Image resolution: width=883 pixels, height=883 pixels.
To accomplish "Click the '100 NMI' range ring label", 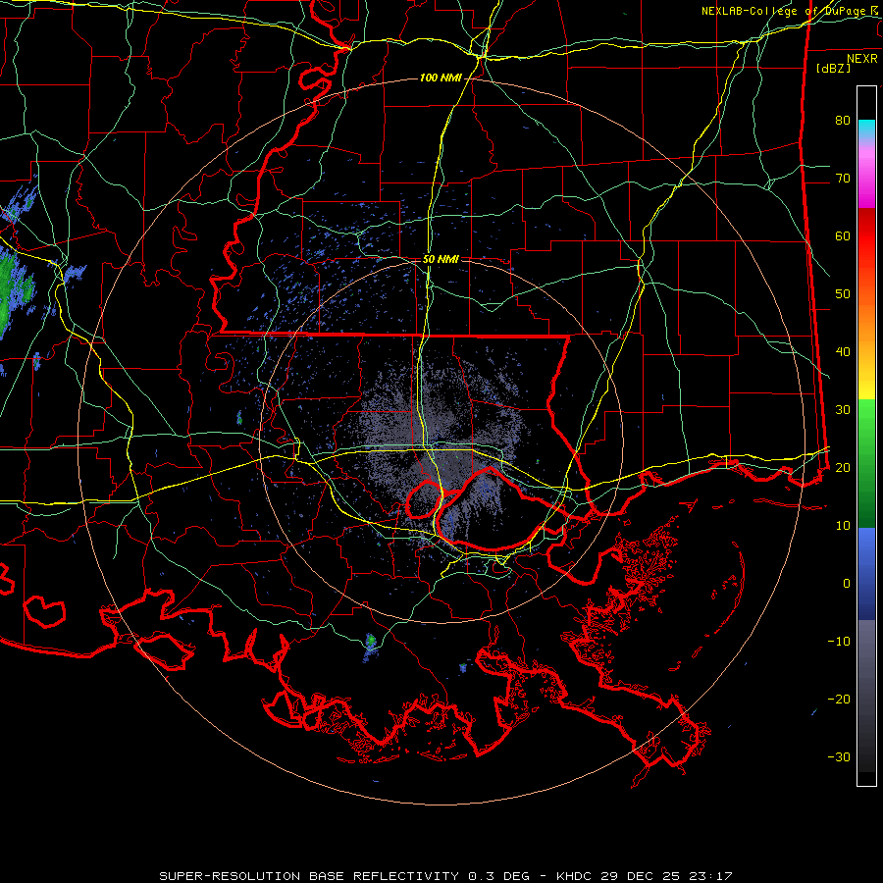I will [441, 78].
